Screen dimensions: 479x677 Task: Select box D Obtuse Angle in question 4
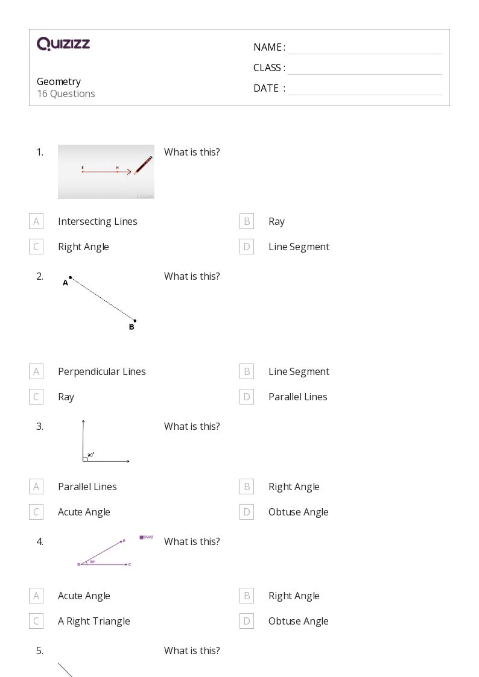point(247,621)
